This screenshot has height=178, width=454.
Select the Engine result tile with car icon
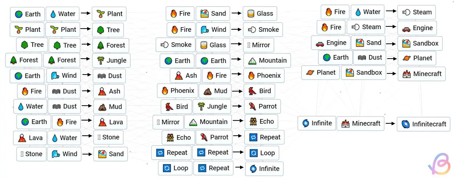[417, 28]
